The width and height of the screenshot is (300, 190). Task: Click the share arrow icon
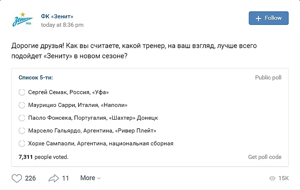(54, 178)
